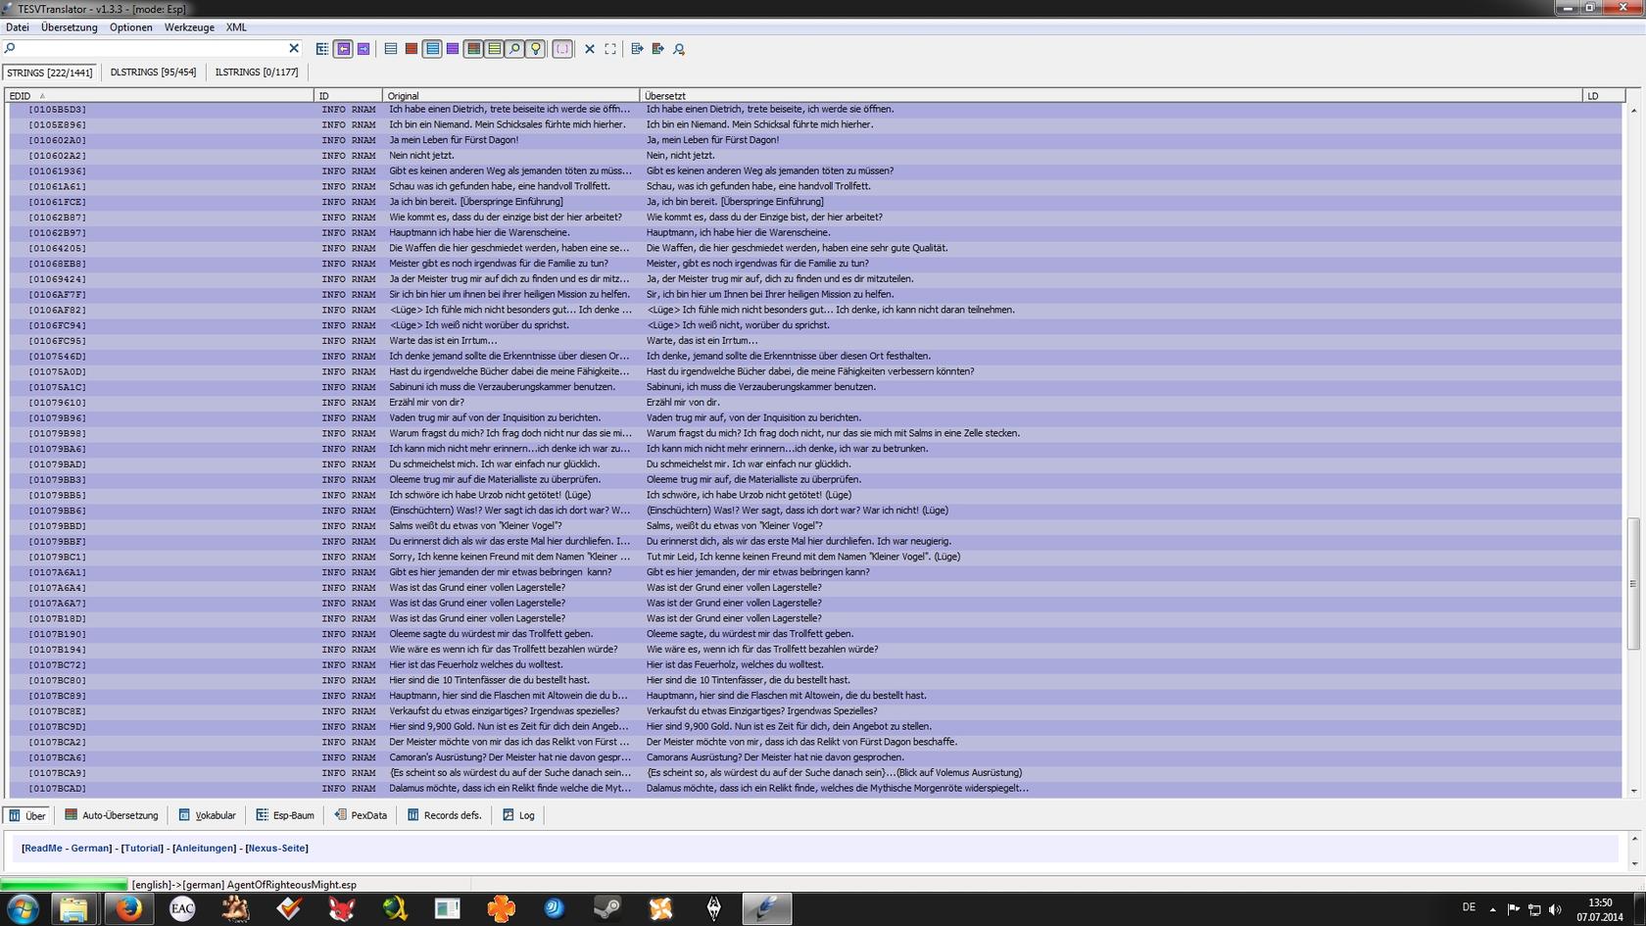Toggle the yellow light bulb toolbar button
Screen dimensions: 1646x926
[535, 49]
